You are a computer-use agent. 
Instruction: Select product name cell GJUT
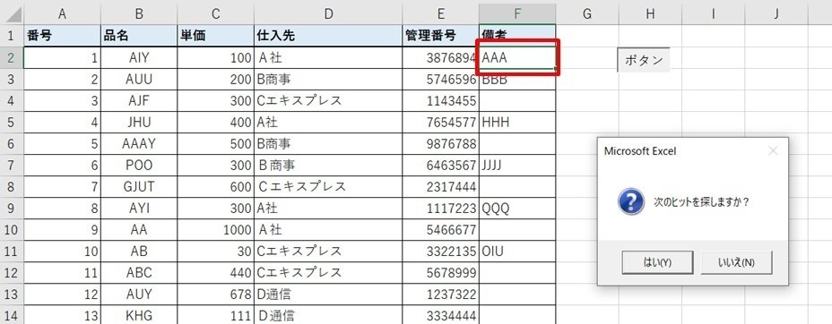tap(139, 187)
